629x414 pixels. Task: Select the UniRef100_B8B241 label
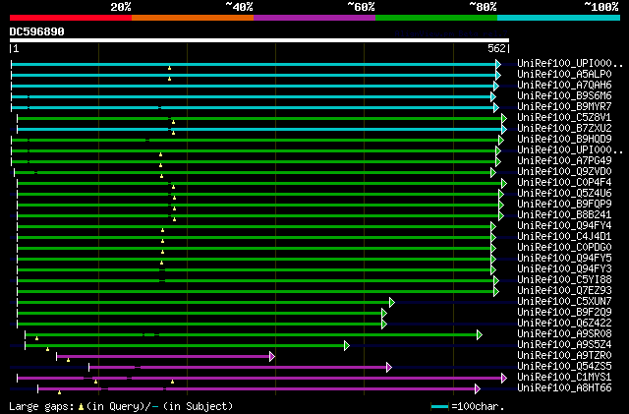(x=564, y=215)
